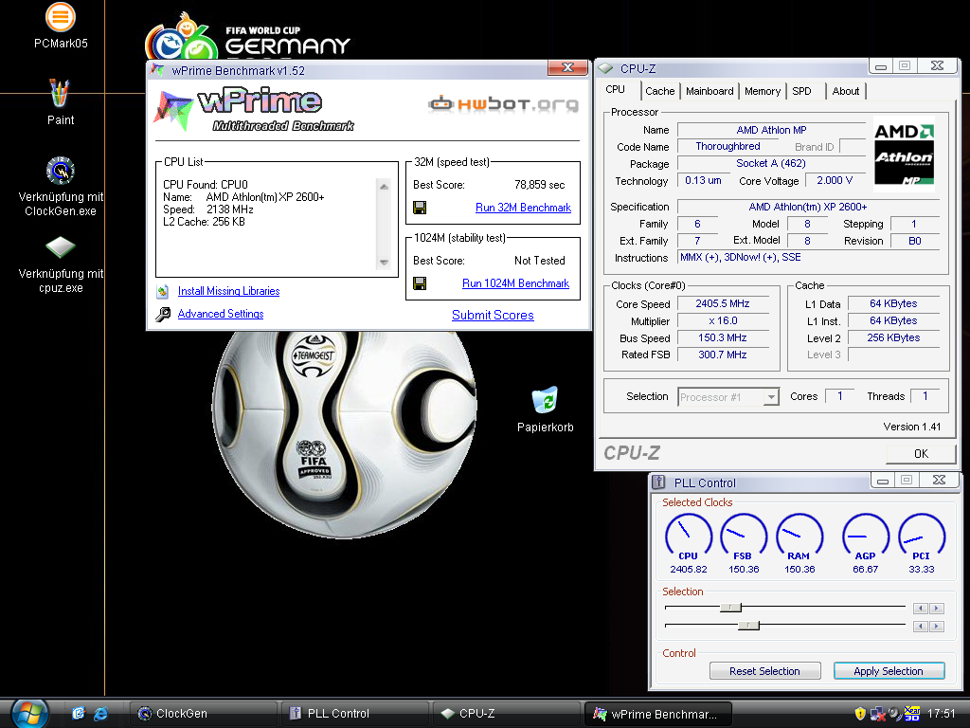Screen dimensions: 970x728
Task: Click the Internet Explorer quick launch icon
Action: point(100,714)
